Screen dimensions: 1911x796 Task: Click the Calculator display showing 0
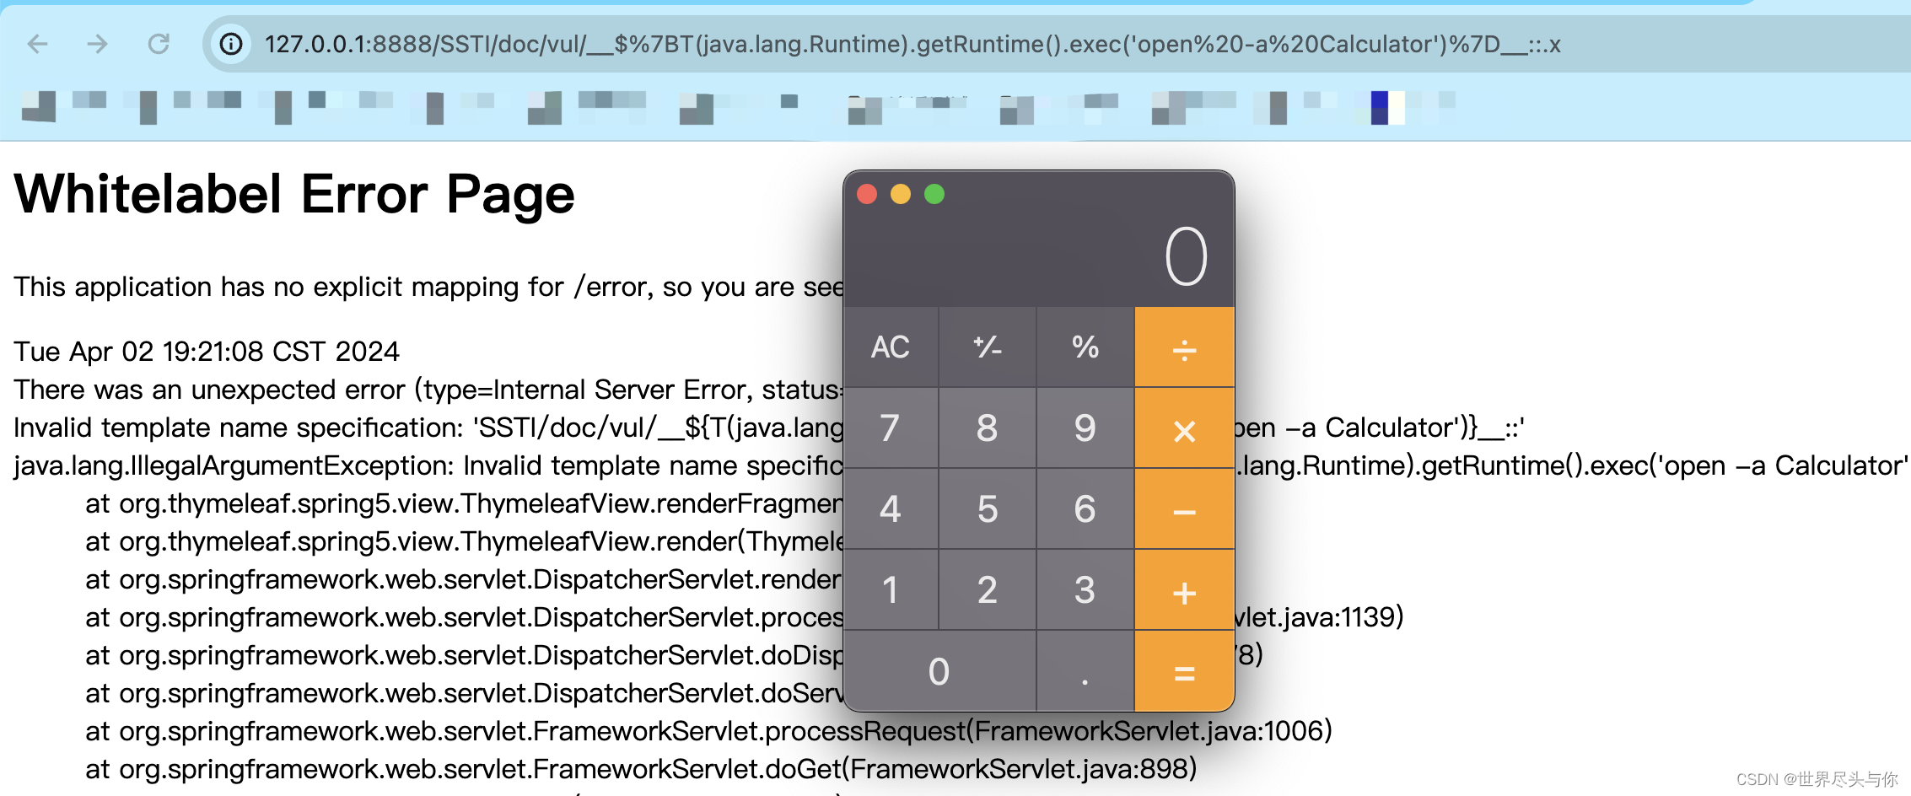click(x=1187, y=256)
